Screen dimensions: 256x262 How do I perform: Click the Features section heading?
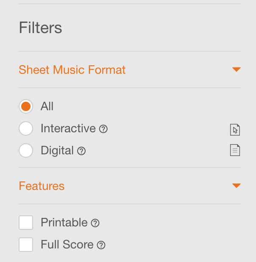tap(42, 186)
